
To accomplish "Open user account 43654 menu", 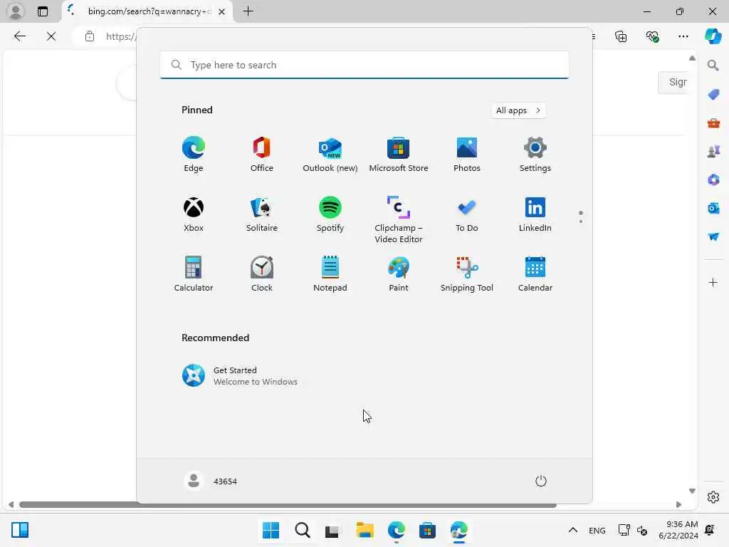I will click(211, 481).
